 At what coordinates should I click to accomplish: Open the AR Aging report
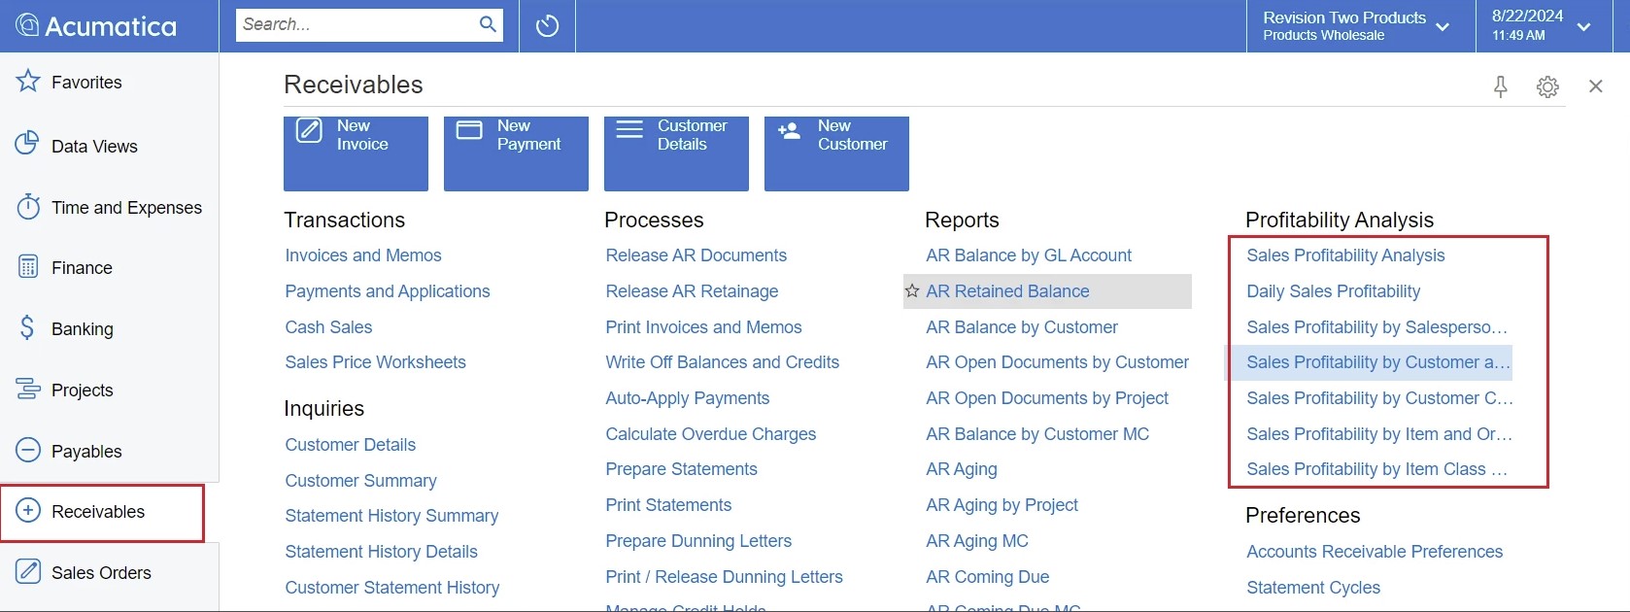tap(962, 469)
